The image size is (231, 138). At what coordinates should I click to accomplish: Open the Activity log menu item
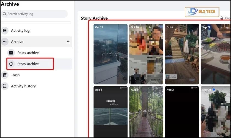[36, 31]
